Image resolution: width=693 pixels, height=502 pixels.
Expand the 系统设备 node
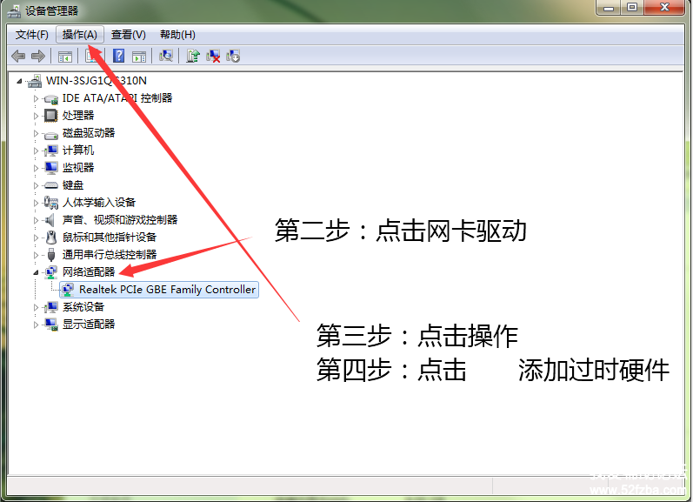click(x=36, y=307)
